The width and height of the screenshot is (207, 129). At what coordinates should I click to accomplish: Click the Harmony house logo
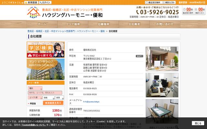(34, 12)
